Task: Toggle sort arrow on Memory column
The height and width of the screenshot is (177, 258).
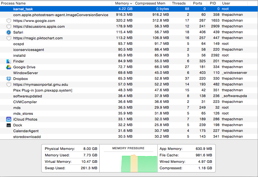Action: click(x=131, y=4)
